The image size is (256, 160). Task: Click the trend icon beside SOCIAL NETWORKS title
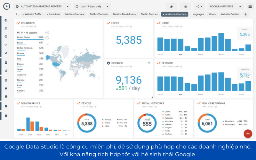coord(139,103)
